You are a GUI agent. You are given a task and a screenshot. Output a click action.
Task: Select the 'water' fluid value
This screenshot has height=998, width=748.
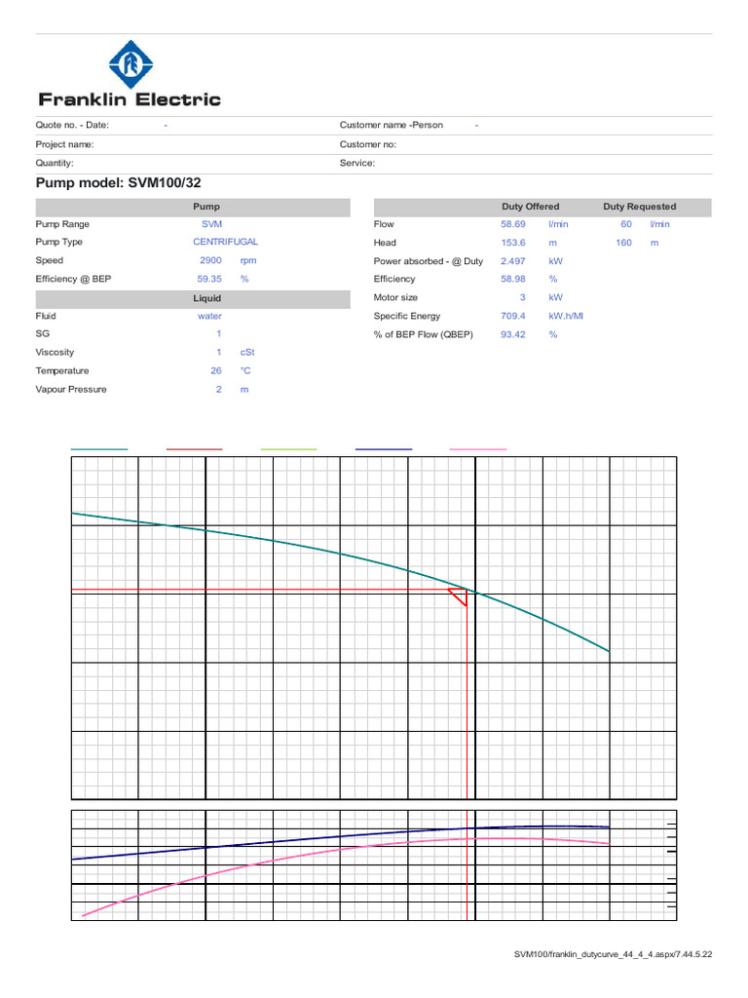(210, 317)
